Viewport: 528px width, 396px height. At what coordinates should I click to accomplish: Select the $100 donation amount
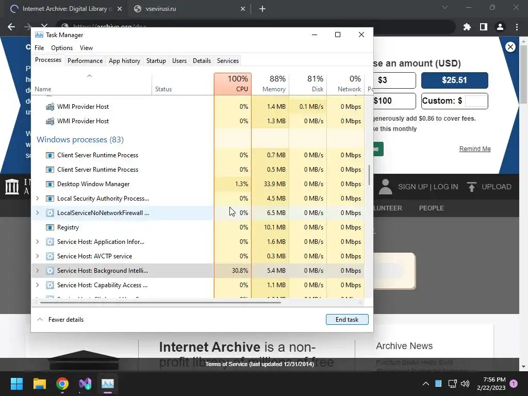pos(394,101)
